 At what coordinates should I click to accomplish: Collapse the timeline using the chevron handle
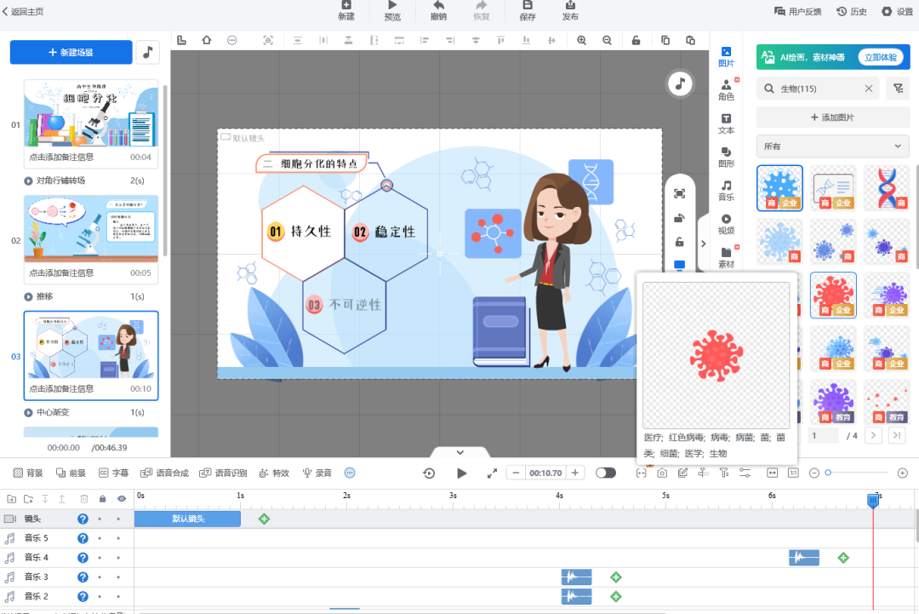click(x=459, y=453)
